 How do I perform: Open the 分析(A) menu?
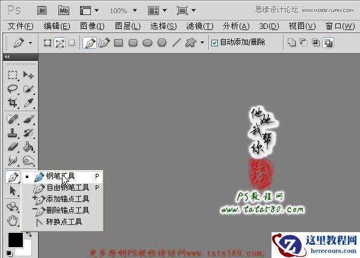tap(236, 26)
